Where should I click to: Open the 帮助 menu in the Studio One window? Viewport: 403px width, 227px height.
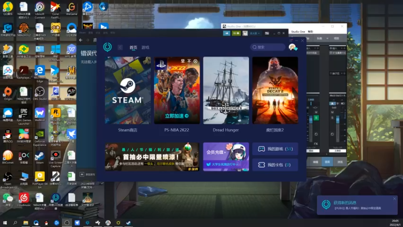pyautogui.click(x=310, y=32)
